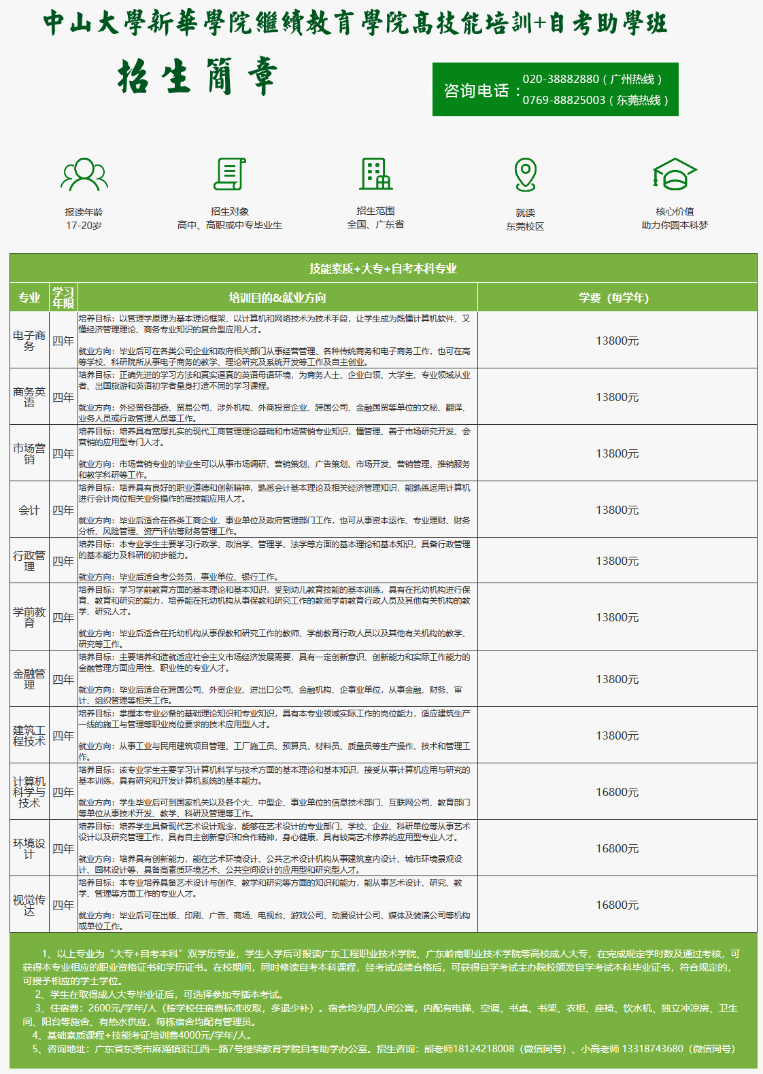This screenshot has width=763, height=1074.
Task: Select the 行政管理 major cell
Action: click(29, 561)
